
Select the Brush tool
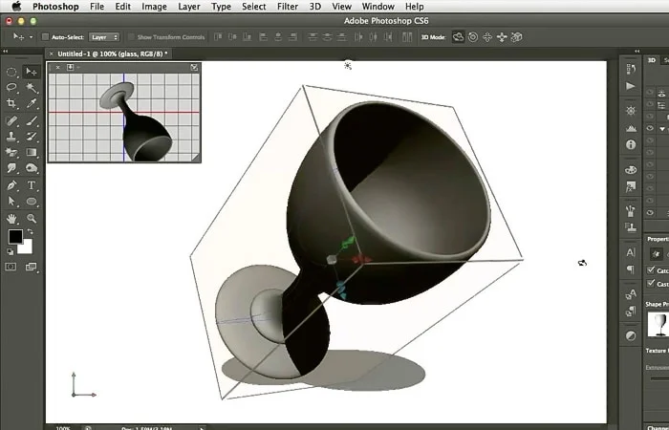(32, 120)
